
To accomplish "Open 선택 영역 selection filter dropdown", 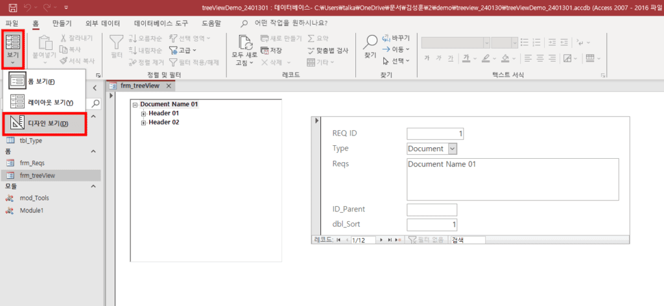I will coord(189,38).
